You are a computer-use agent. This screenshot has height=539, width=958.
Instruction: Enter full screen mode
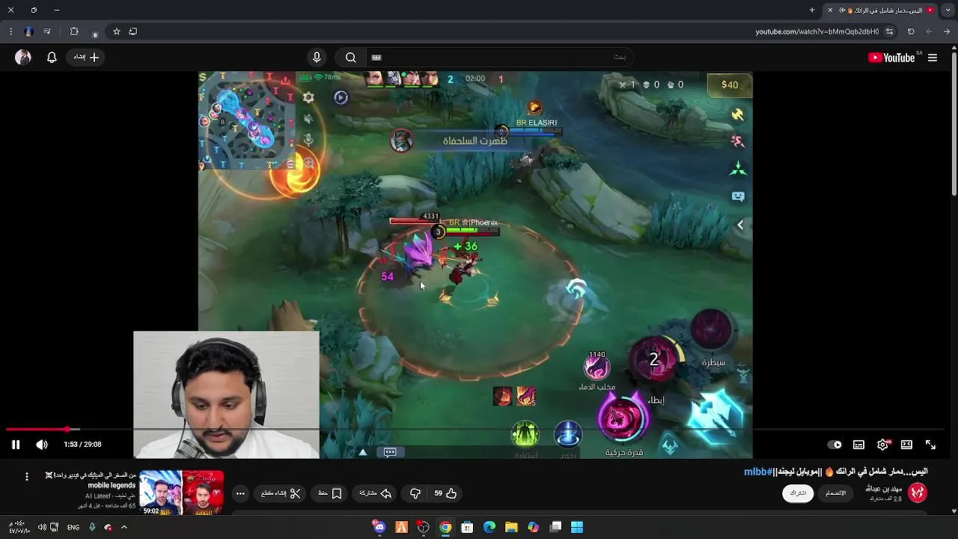click(930, 445)
